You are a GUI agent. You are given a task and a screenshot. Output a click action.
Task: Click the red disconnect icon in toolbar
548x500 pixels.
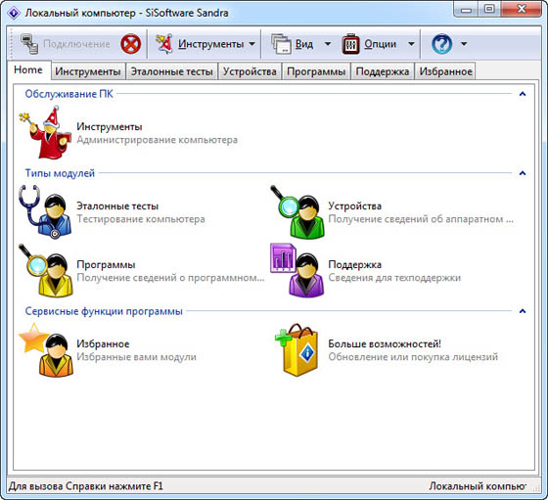click(x=131, y=44)
